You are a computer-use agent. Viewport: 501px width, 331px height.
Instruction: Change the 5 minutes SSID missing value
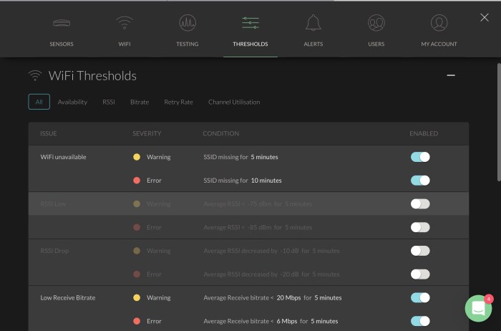click(264, 157)
